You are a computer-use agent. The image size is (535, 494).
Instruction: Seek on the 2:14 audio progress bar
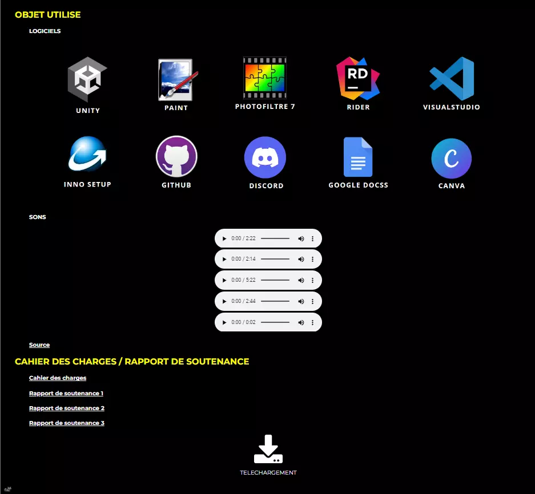(x=275, y=259)
